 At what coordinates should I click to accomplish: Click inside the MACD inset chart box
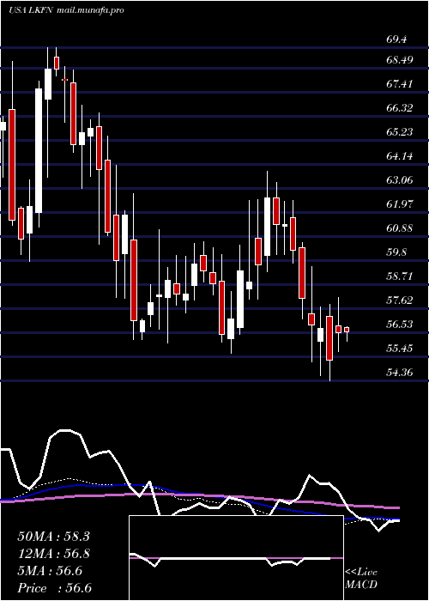click(236, 558)
